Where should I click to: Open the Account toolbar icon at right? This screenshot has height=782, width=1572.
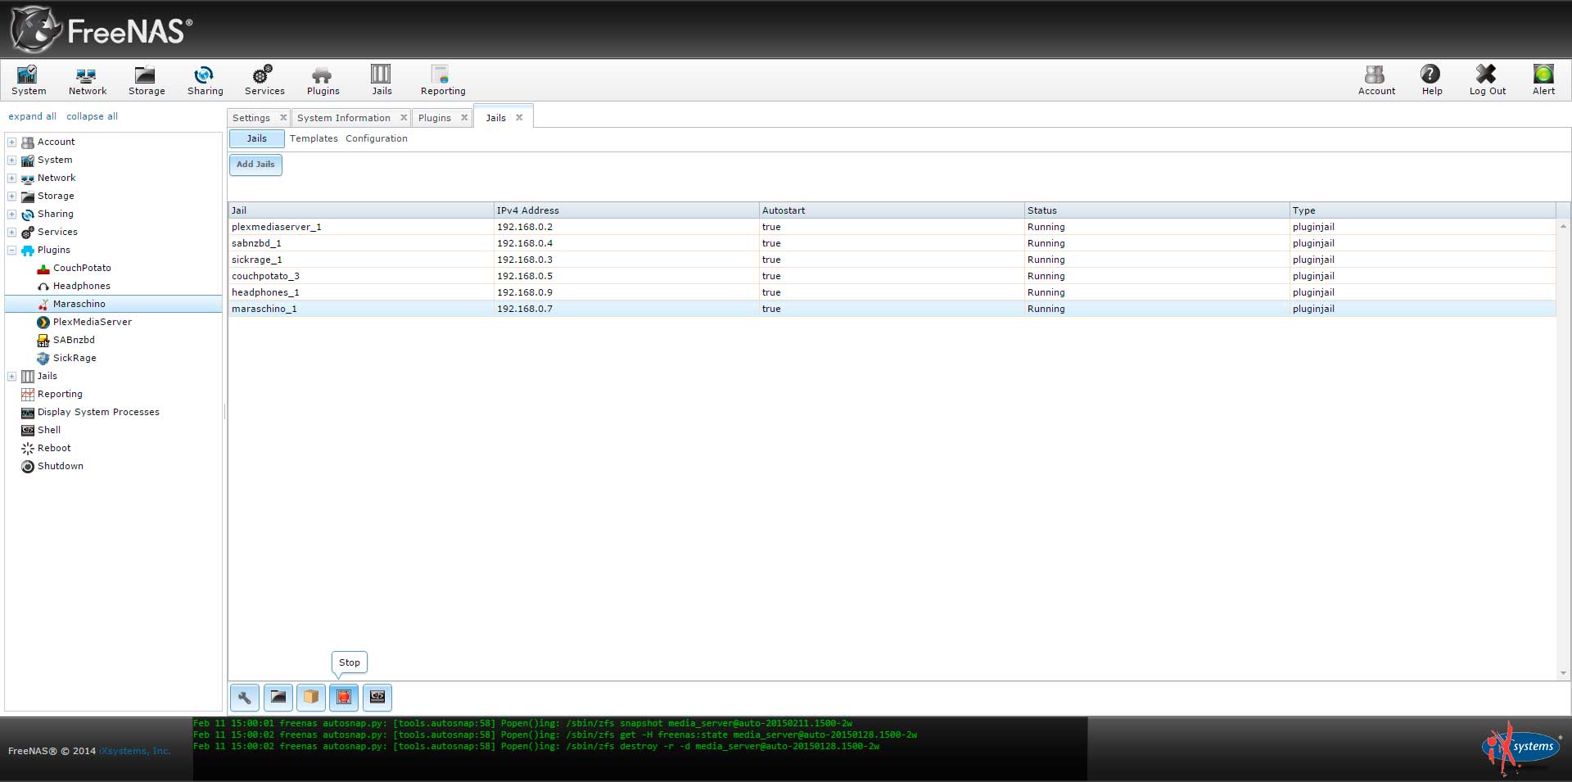[x=1376, y=80]
